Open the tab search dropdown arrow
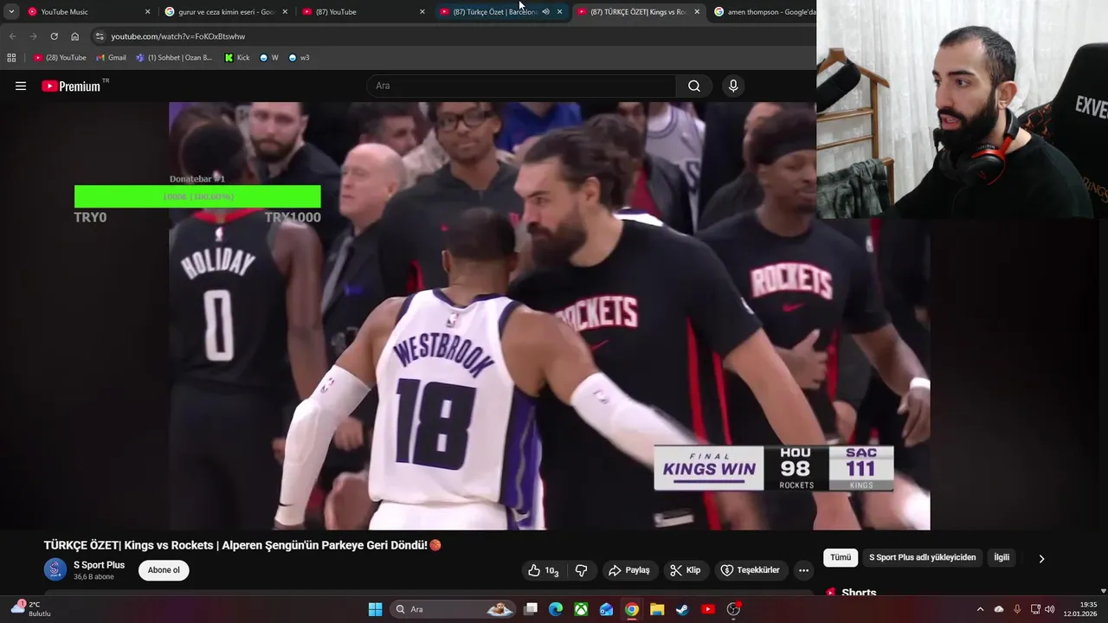1108x623 pixels. click(11, 12)
